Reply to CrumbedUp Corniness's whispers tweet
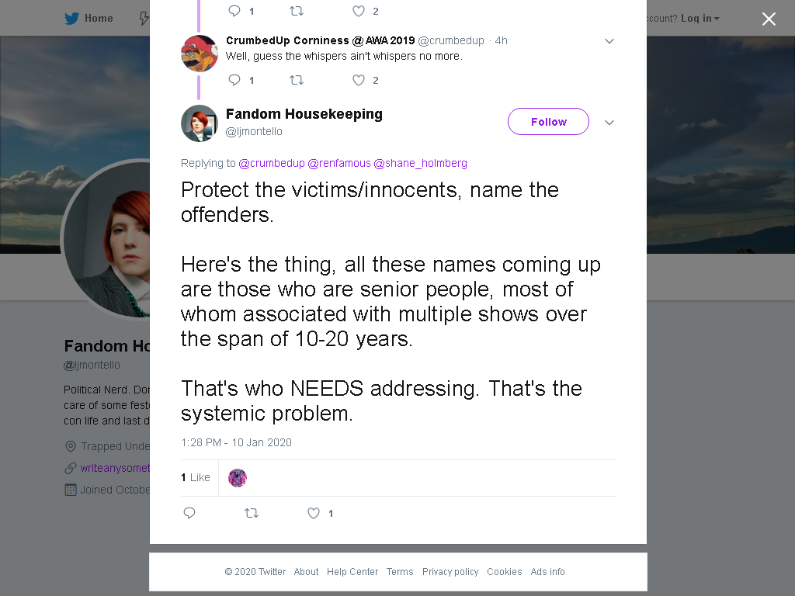 (x=234, y=80)
